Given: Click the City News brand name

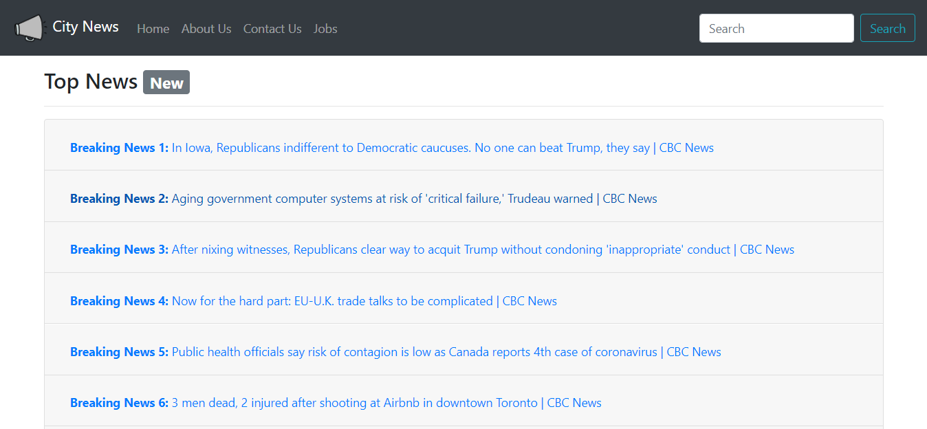Looking at the screenshot, I should pyautogui.click(x=86, y=27).
